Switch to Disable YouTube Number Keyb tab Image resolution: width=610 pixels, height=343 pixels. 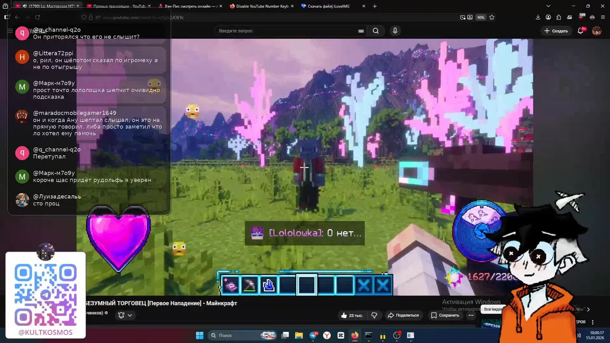coord(261,6)
